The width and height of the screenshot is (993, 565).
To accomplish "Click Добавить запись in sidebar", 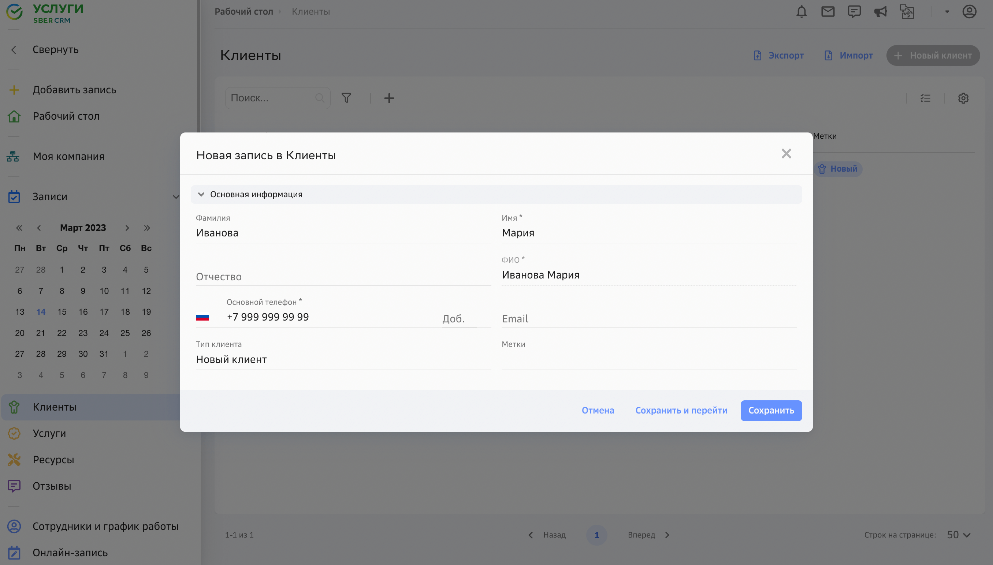I will tap(74, 90).
